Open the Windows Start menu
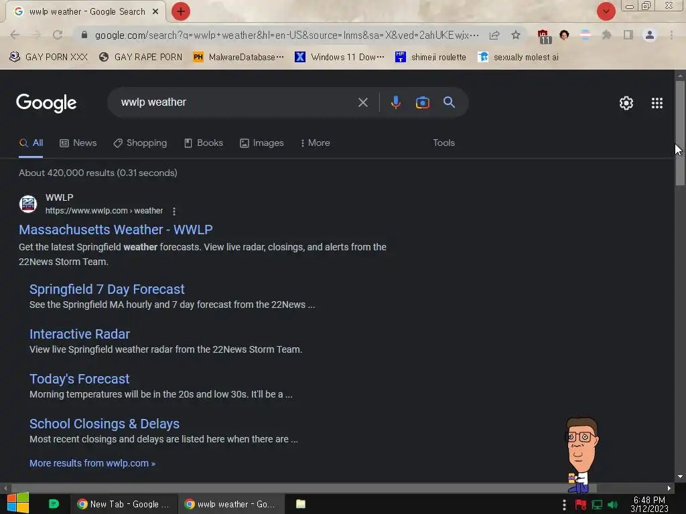 [x=18, y=503]
